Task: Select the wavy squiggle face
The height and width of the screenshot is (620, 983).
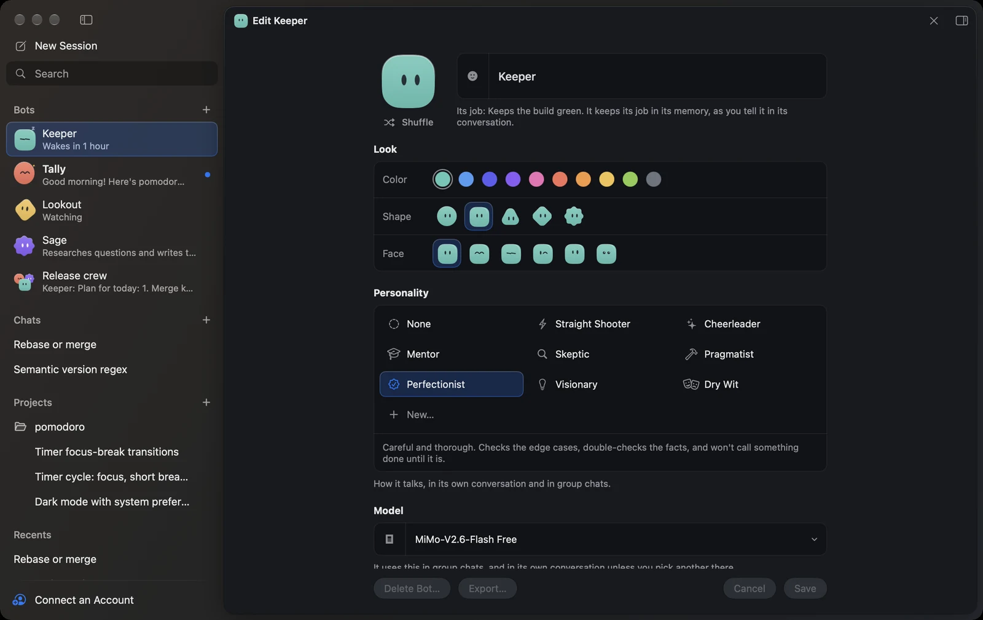Action: [x=479, y=254]
